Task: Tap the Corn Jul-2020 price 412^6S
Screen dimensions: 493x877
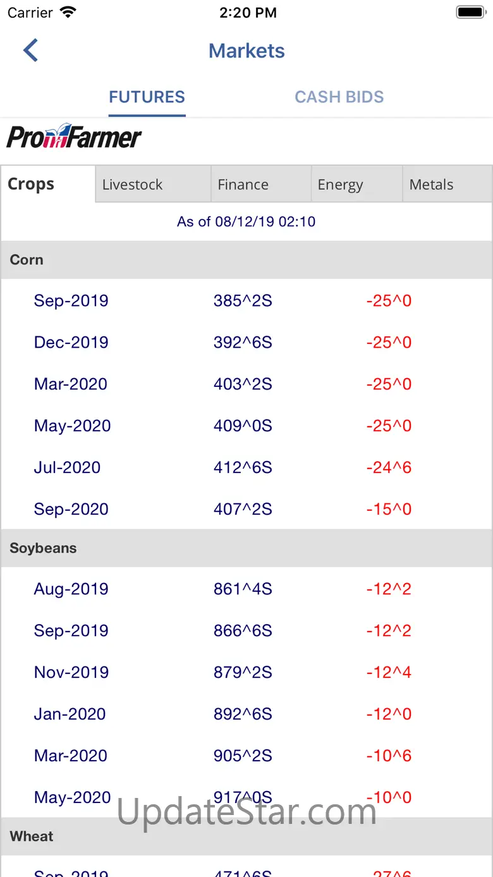Action: click(243, 467)
